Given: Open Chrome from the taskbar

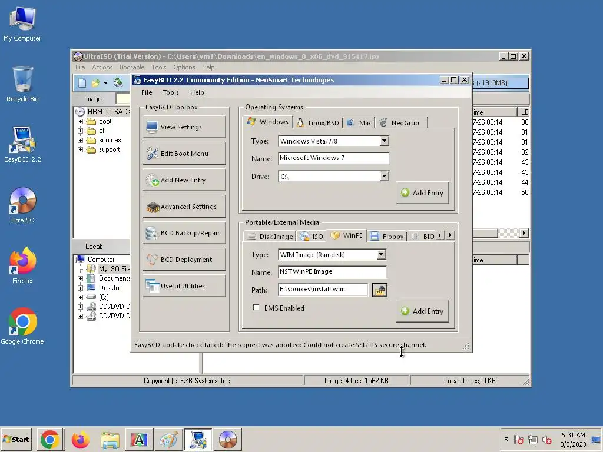Looking at the screenshot, I should [49, 439].
